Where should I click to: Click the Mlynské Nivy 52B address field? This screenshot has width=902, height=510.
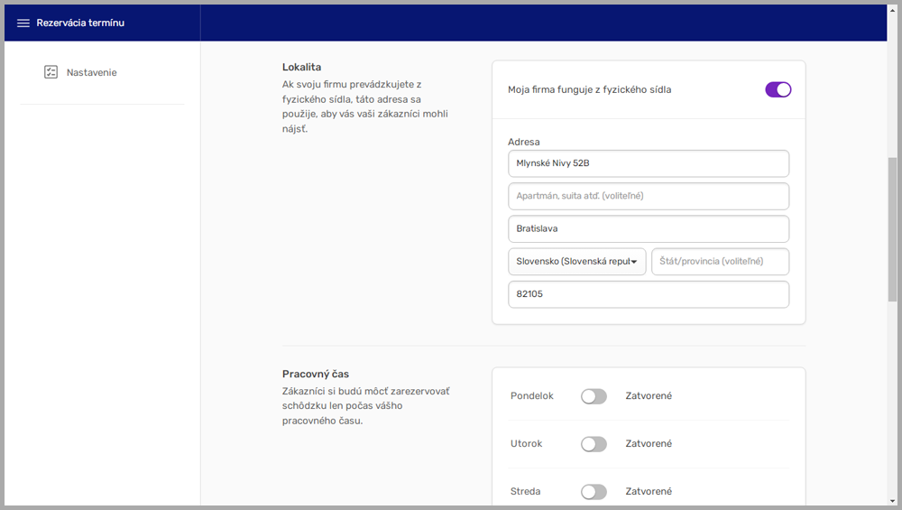point(648,163)
